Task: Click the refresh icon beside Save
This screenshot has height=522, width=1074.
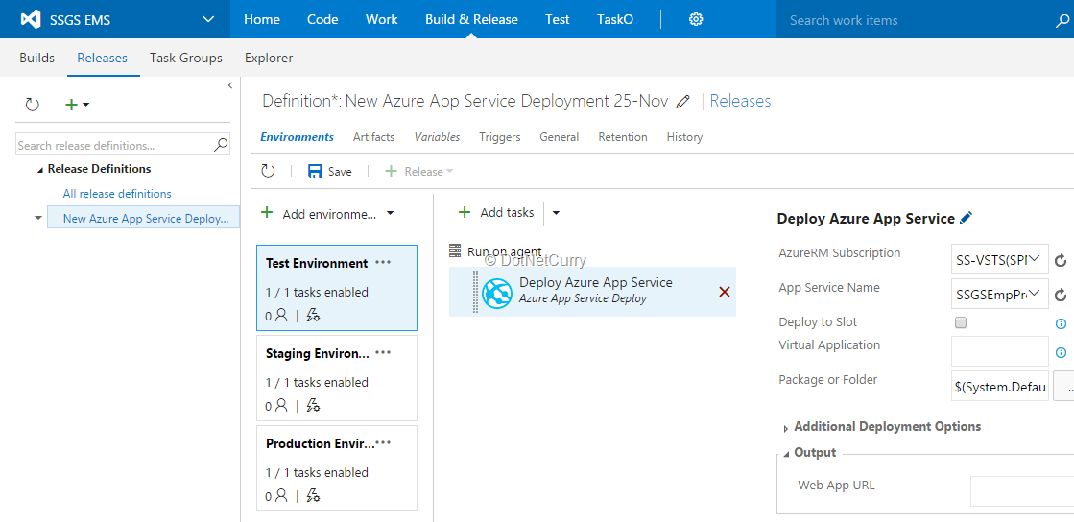Action: pyautogui.click(x=268, y=171)
